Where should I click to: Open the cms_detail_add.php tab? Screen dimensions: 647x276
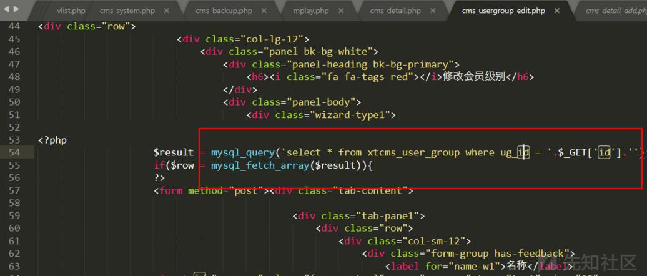pos(616,11)
